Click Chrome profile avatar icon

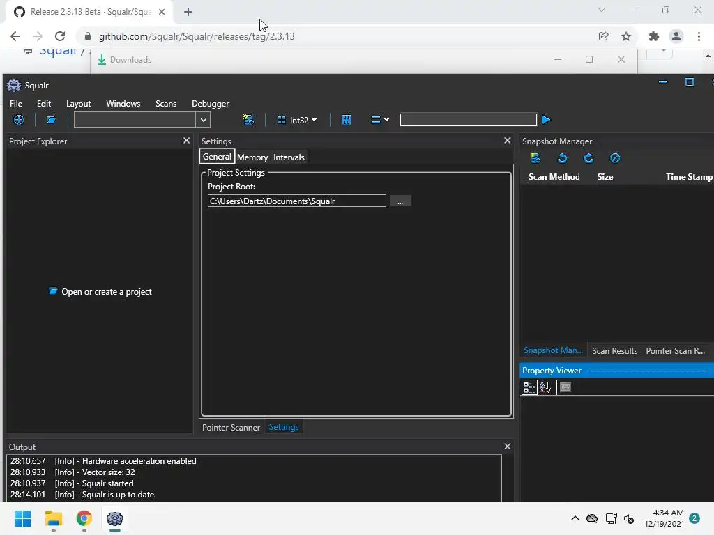coord(676,36)
